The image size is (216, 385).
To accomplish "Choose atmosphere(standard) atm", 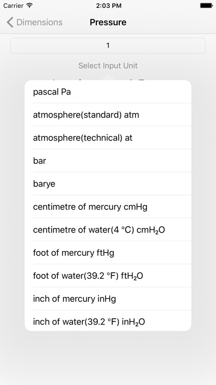I will (108, 114).
